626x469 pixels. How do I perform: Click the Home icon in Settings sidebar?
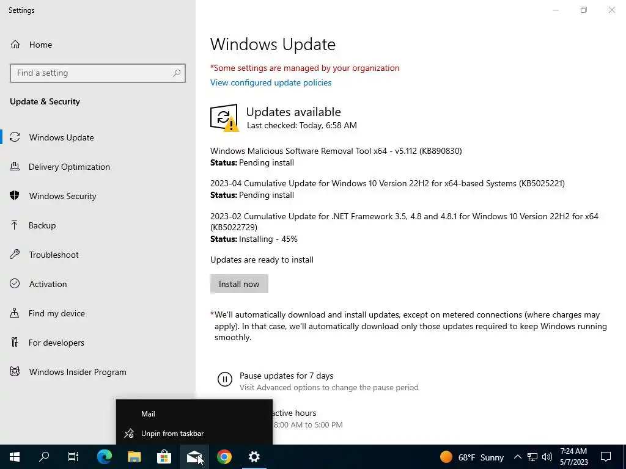pyautogui.click(x=15, y=44)
